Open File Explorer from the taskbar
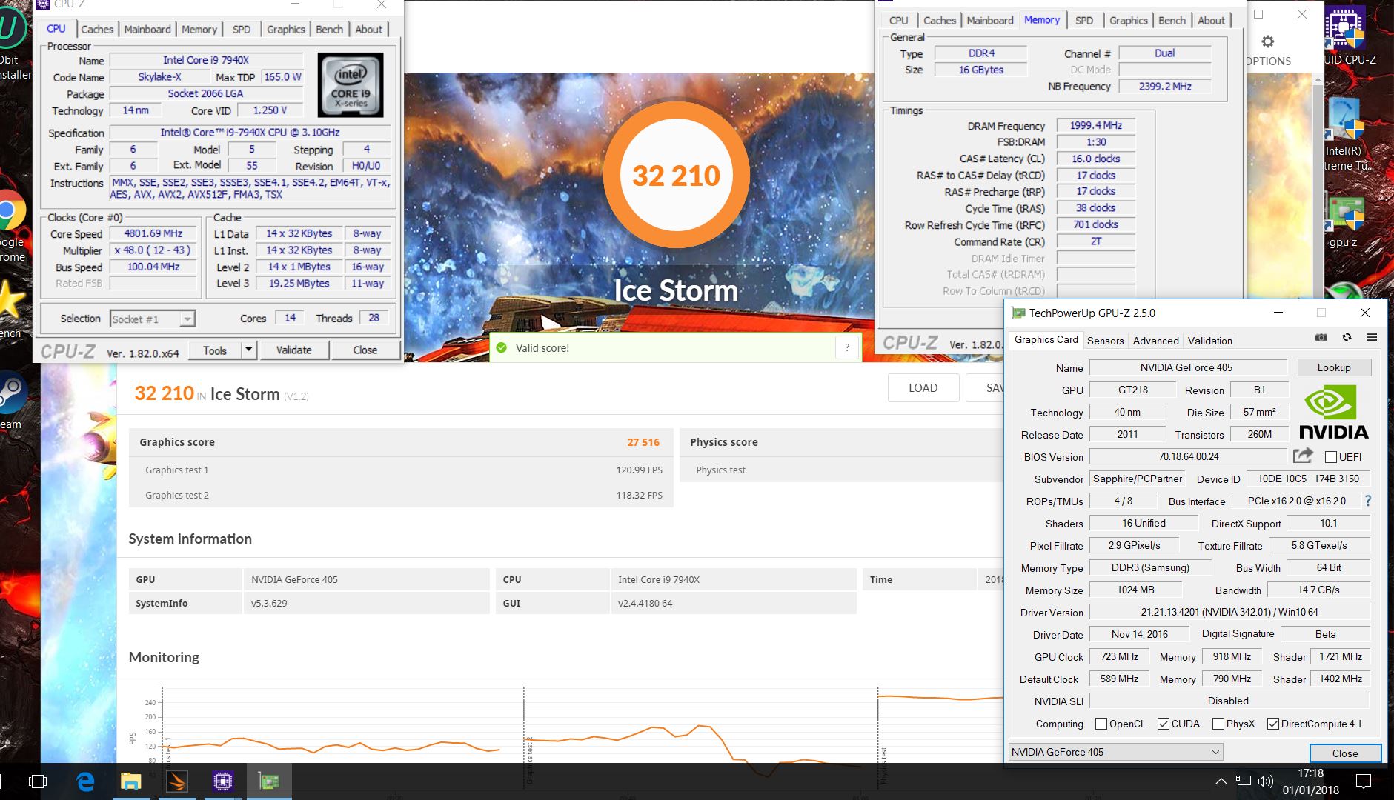 tap(130, 781)
